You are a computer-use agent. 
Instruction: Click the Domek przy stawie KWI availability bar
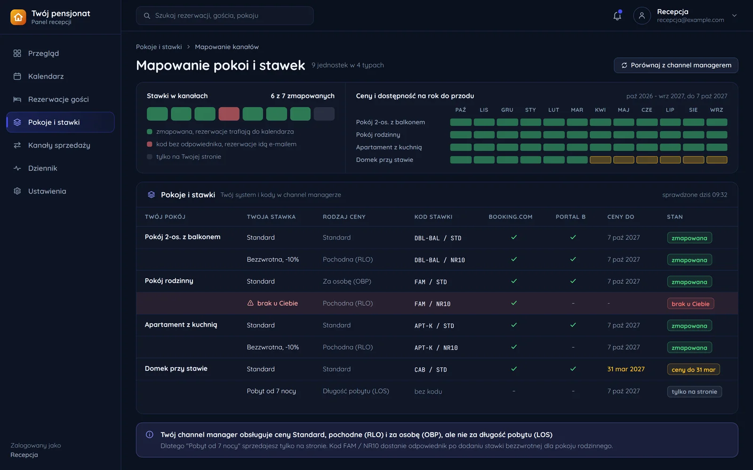600,160
